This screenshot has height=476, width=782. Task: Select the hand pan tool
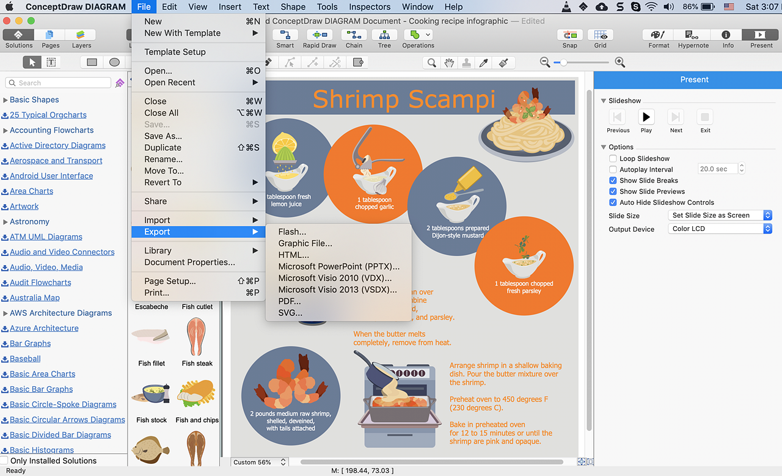point(450,62)
